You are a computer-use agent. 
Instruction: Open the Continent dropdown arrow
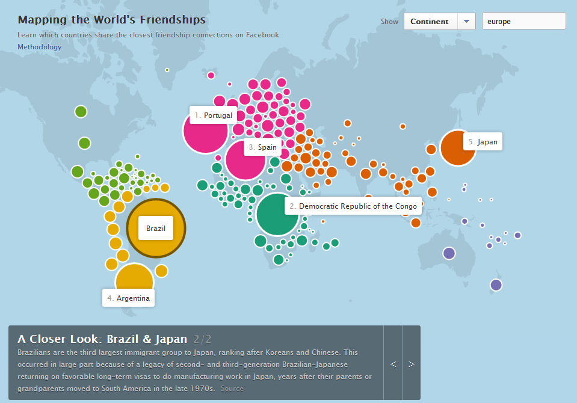point(467,21)
